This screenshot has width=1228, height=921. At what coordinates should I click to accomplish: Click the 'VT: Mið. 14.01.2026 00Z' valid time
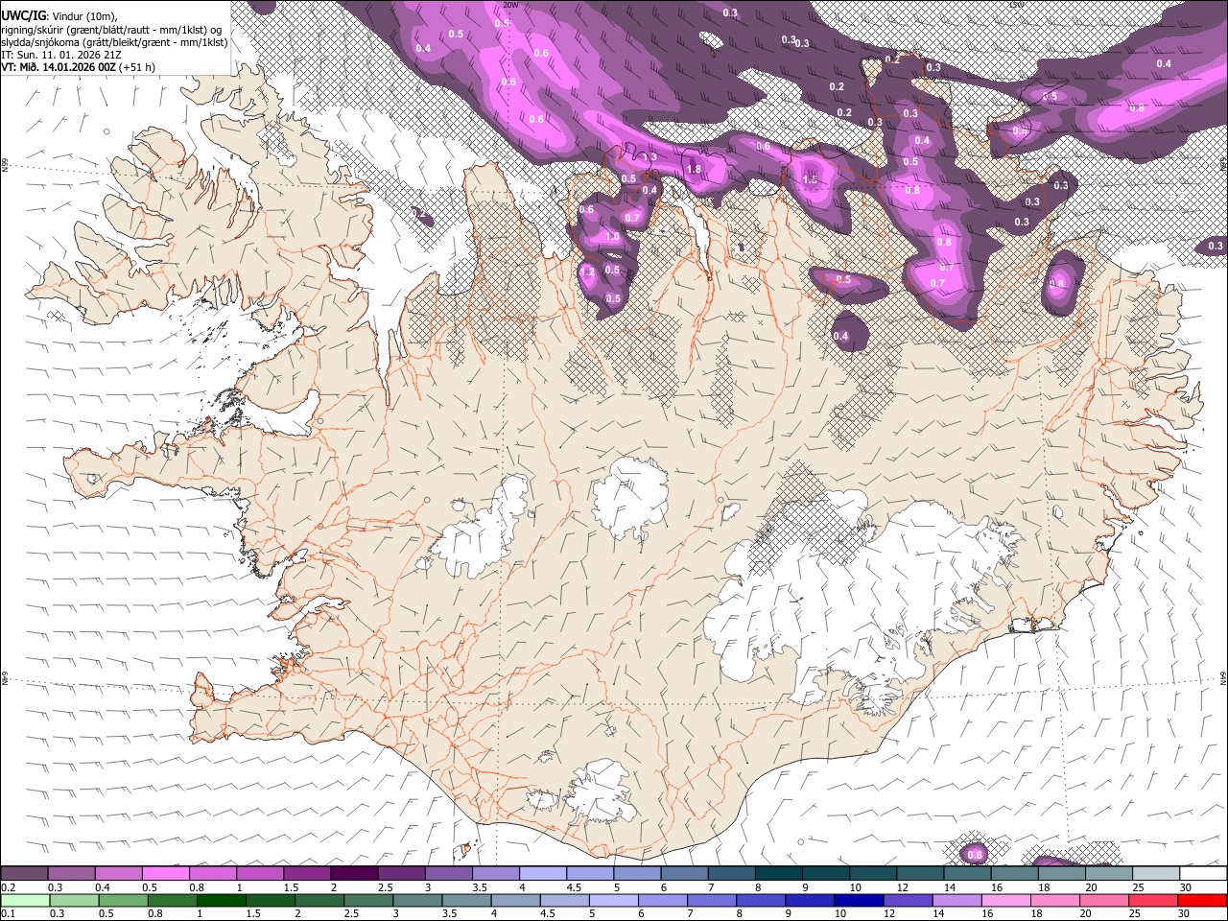[59, 67]
